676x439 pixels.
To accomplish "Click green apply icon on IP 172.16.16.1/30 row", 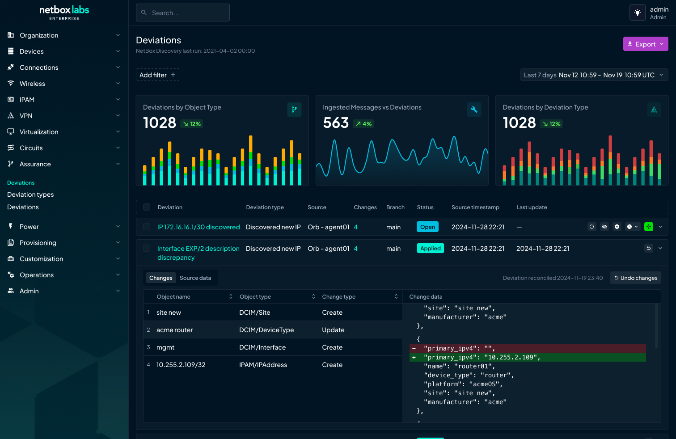I will [649, 227].
